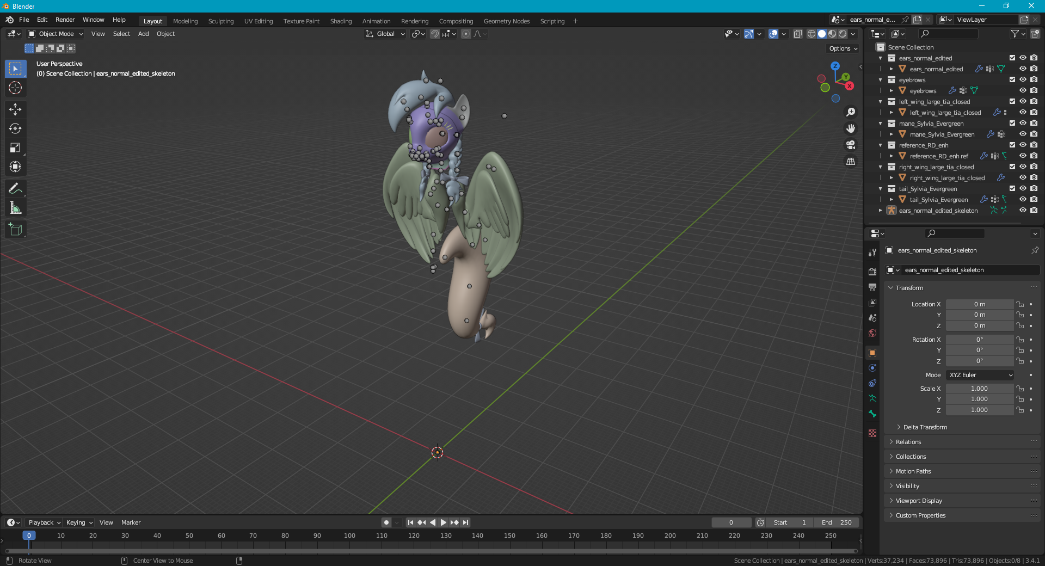The image size is (1045, 566).
Task: Hide ears_normal_edited_skeleton in viewport
Action: click(1023, 210)
